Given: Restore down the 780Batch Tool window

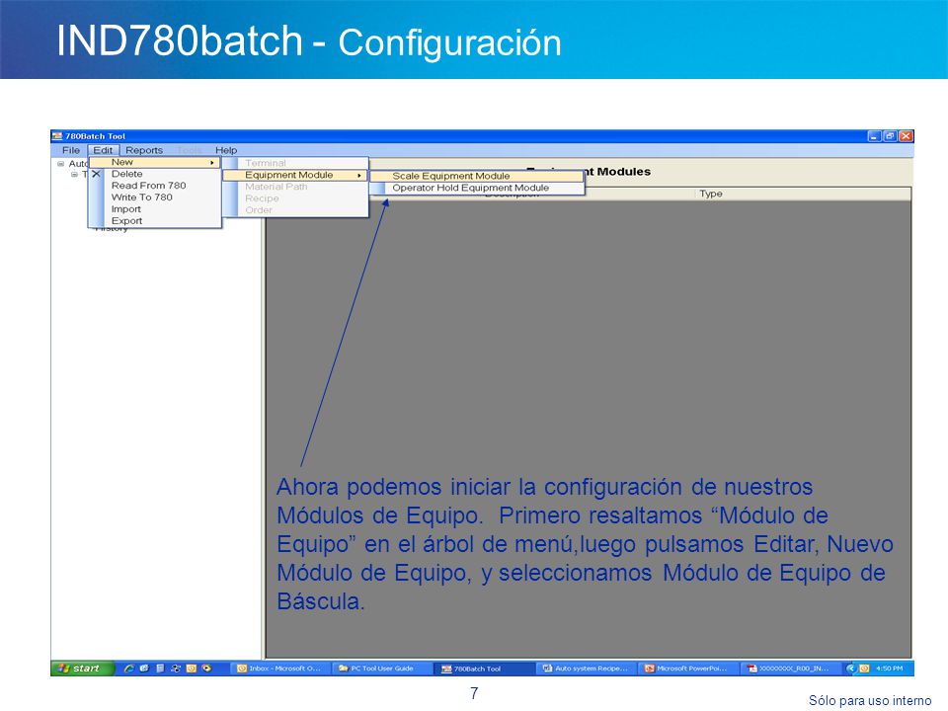Looking at the screenshot, I should coord(890,136).
